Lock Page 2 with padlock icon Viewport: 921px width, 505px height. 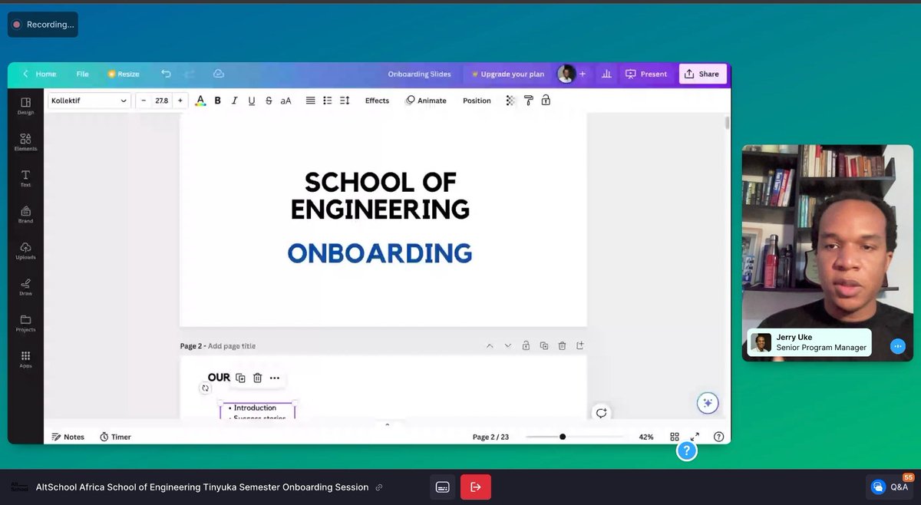(526, 346)
